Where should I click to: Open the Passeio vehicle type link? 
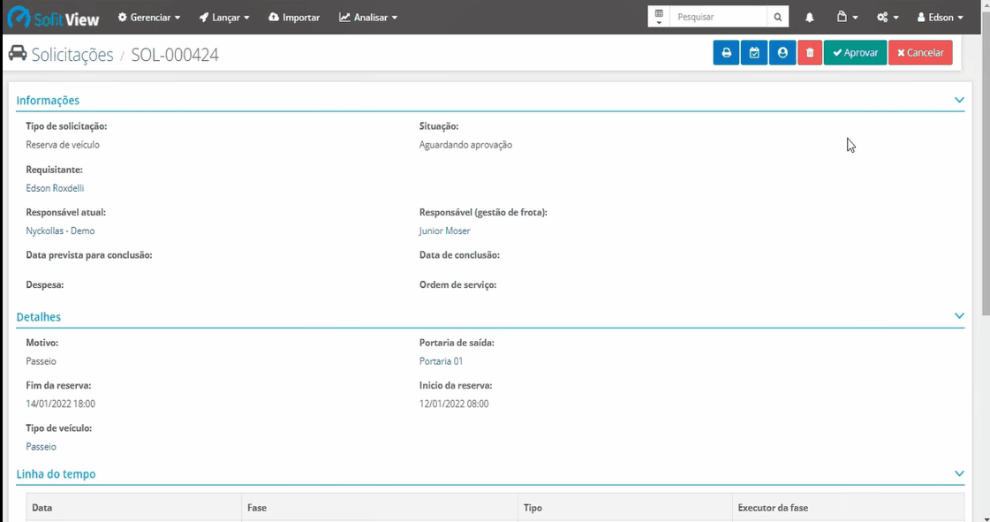point(41,446)
